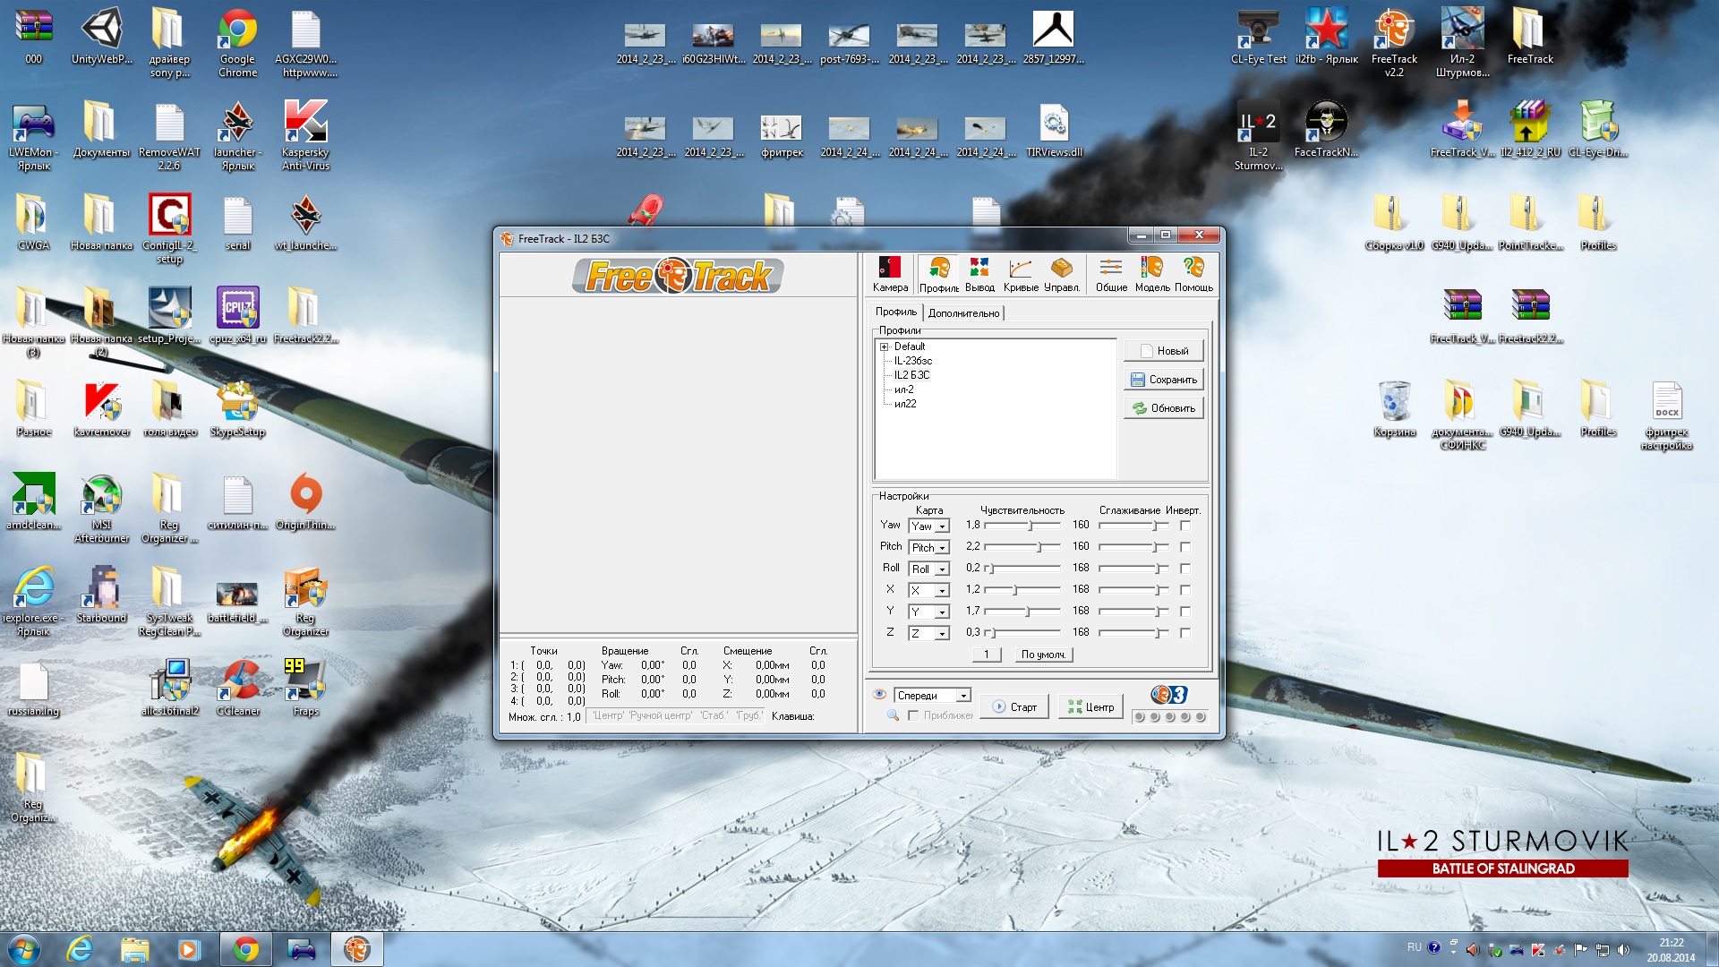Image resolution: width=1719 pixels, height=967 pixels.
Task: Click the По умолч. defaults button
Action: pyautogui.click(x=1043, y=655)
